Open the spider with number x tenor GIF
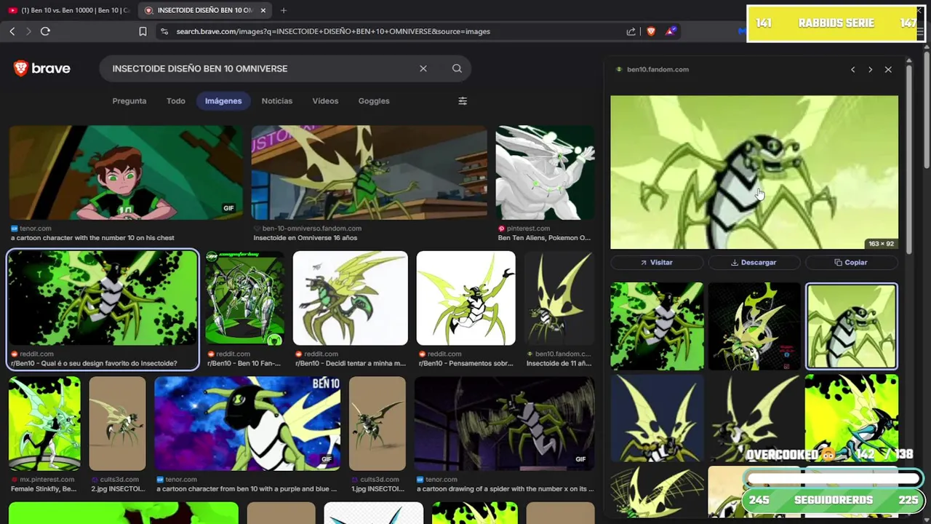The width and height of the screenshot is (931, 524). click(x=504, y=424)
